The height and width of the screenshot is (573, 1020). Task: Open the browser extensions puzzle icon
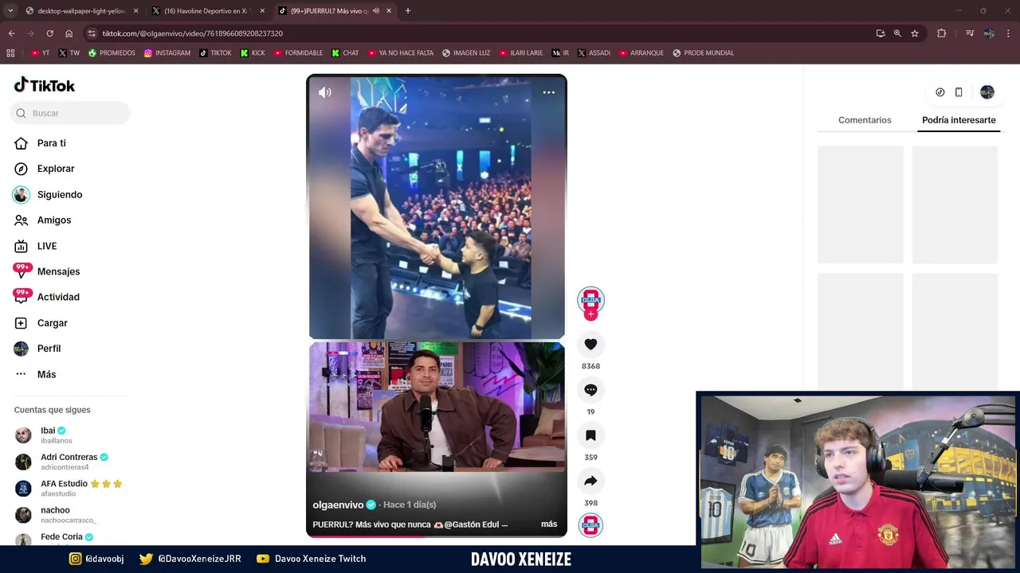[x=941, y=33]
